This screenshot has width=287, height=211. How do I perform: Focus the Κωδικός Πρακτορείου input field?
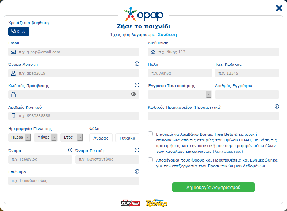(x=213, y=116)
